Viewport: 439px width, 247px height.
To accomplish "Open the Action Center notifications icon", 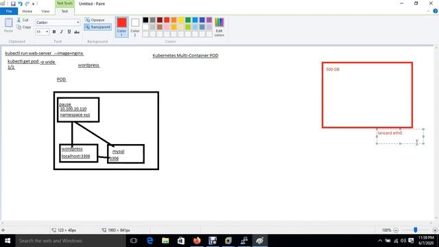I will coord(411,241).
